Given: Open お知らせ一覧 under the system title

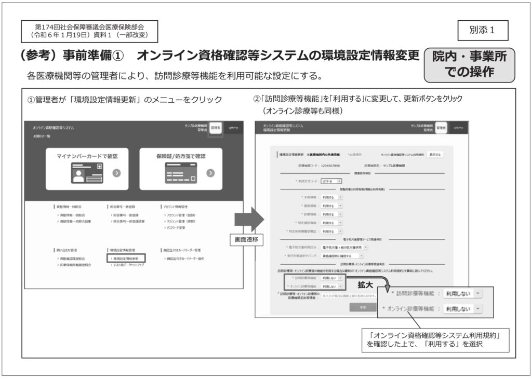Looking at the screenshot, I should 42,136.
